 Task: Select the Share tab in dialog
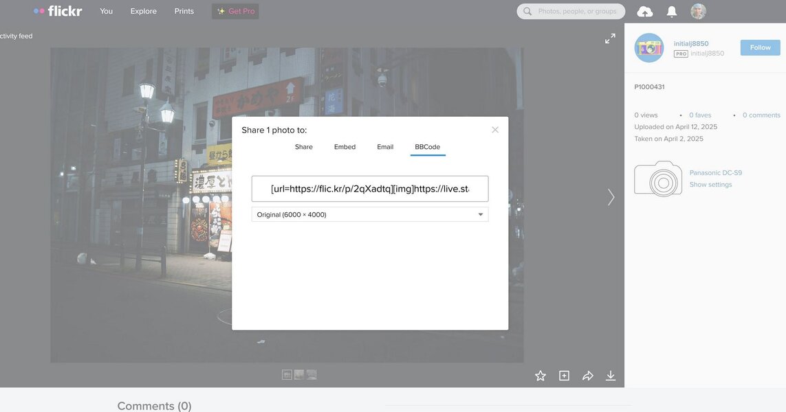303,147
